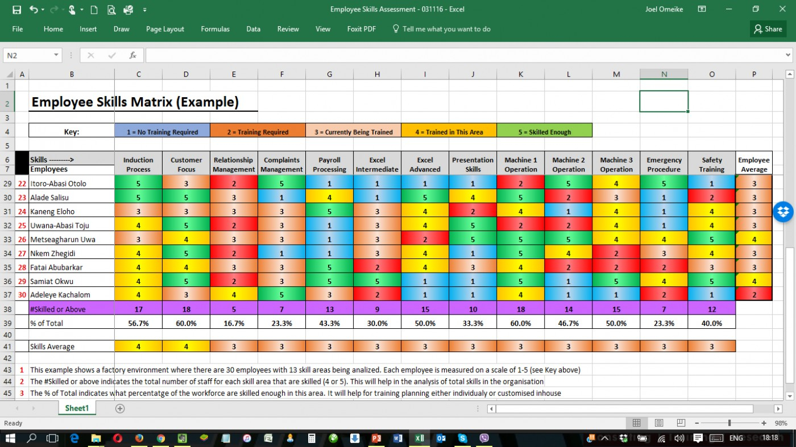Open the File menu
Image resolution: width=796 pixels, height=447 pixels.
point(18,29)
